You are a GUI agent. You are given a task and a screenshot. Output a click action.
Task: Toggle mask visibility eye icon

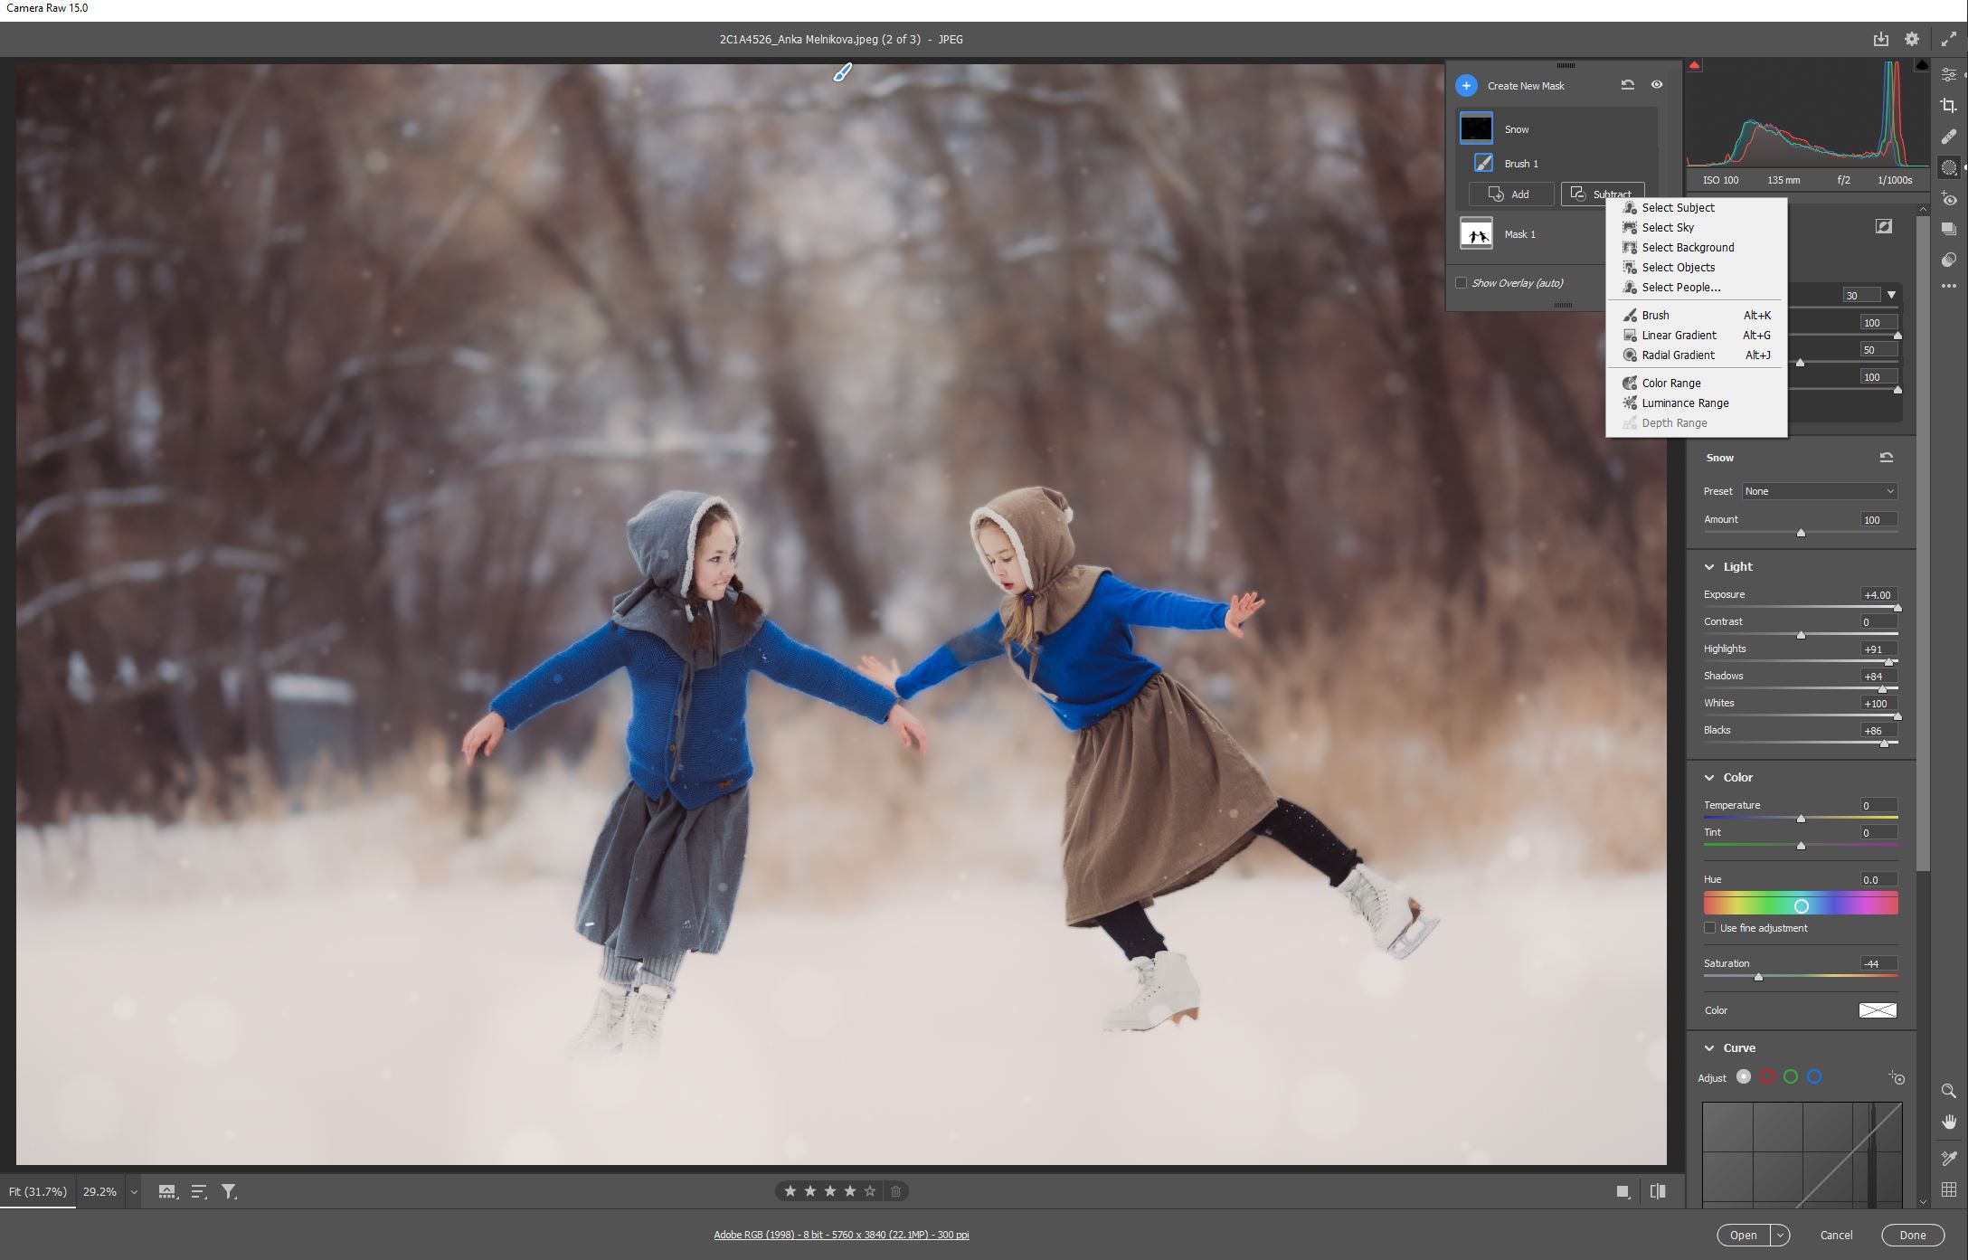click(x=1657, y=84)
